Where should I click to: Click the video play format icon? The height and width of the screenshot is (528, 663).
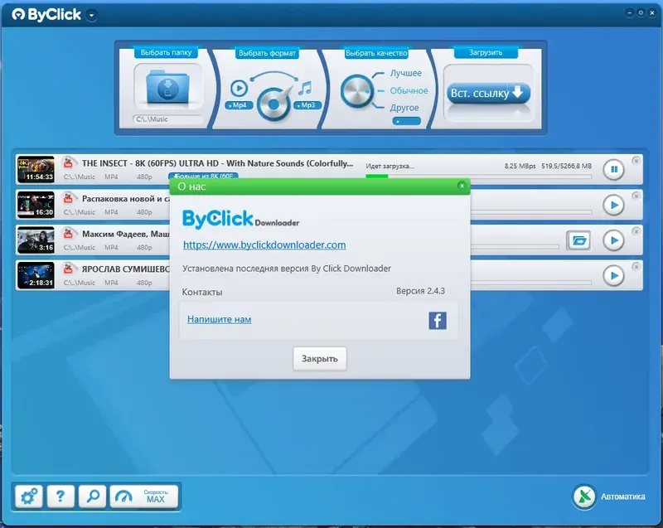pos(239,89)
